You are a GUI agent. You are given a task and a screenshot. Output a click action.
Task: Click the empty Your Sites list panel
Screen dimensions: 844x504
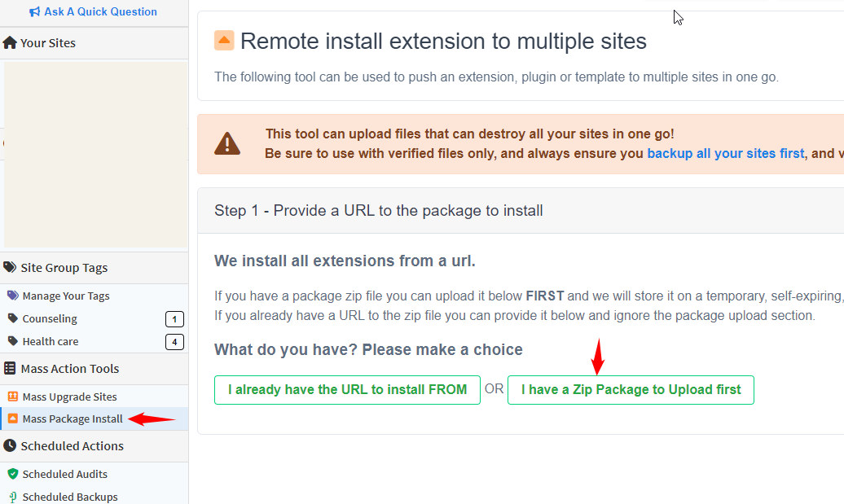pos(95,155)
